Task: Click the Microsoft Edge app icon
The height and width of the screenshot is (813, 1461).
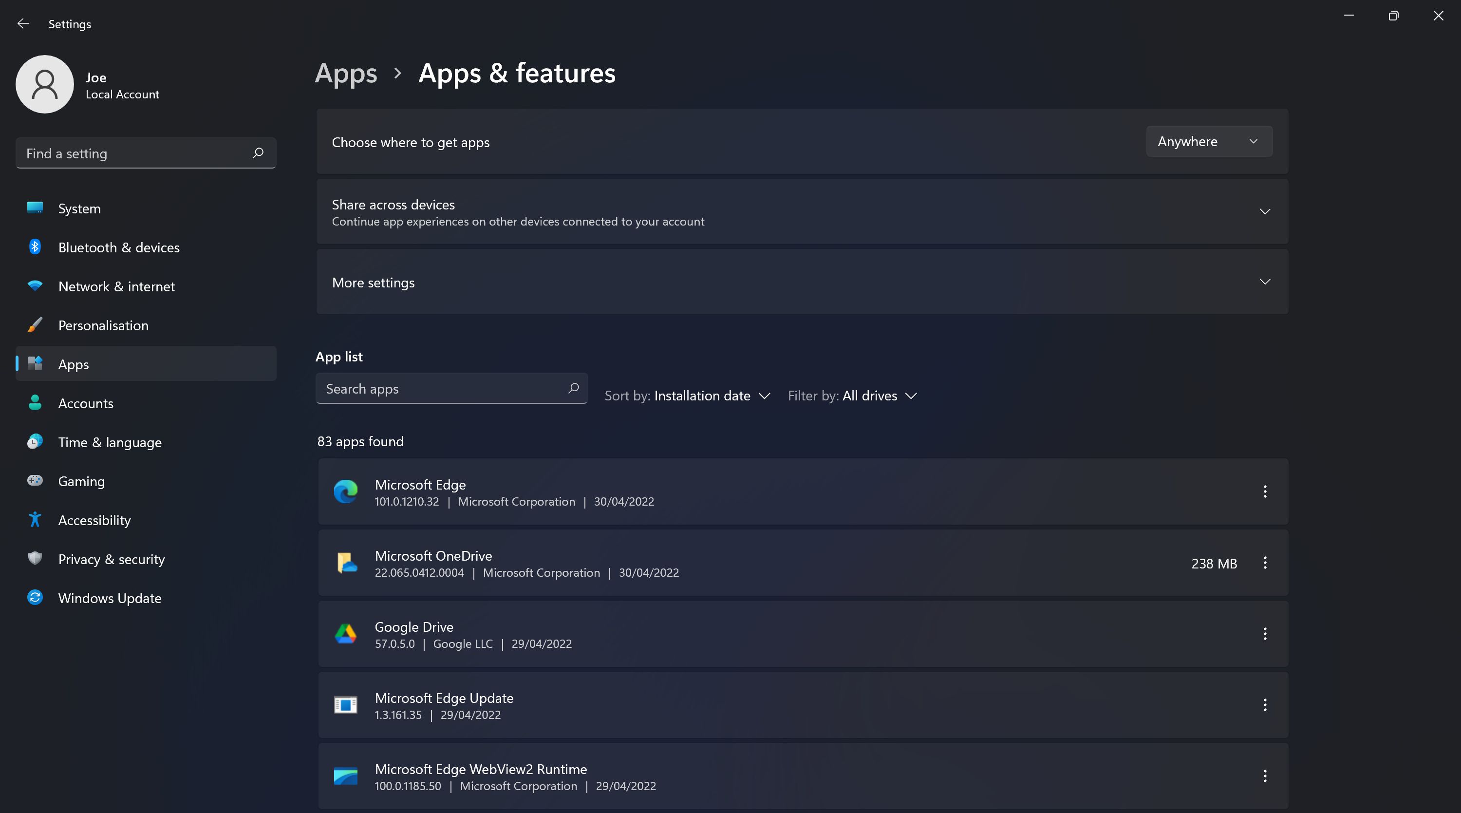Action: point(346,492)
